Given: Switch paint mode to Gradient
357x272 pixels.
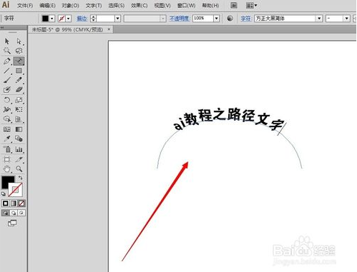Looking at the screenshot, I should (x=14, y=203).
